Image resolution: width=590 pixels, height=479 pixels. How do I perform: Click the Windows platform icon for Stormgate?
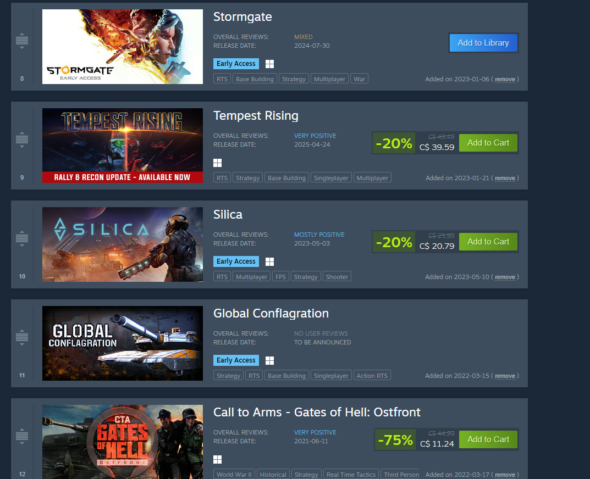tap(269, 64)
